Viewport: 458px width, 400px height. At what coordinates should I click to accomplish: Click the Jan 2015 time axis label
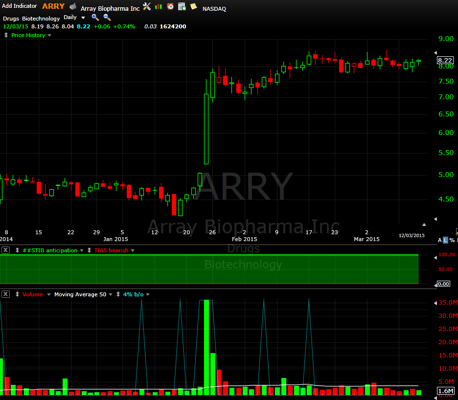point(115,239)
